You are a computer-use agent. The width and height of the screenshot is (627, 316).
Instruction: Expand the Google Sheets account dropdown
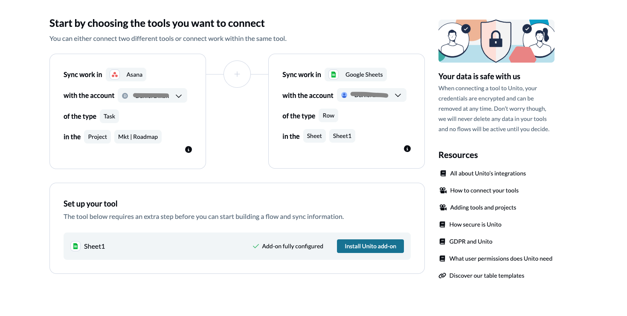(x=398, y=95)
